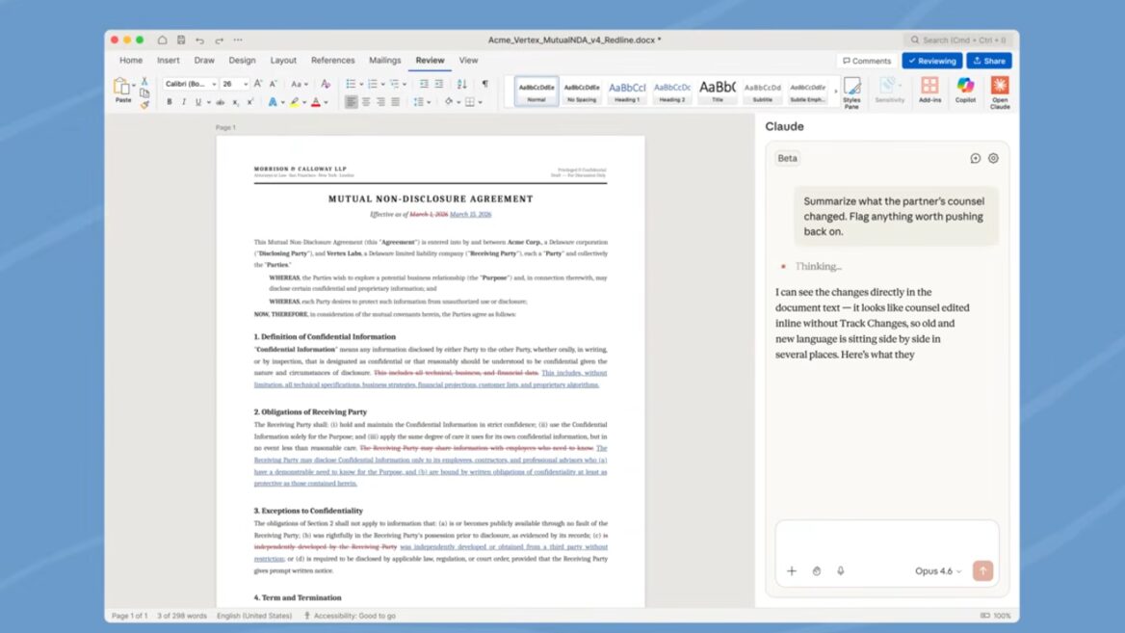Toggle bold formatting
The height and width of the screenshot is (633, 1125).
[x=170, y=101]
